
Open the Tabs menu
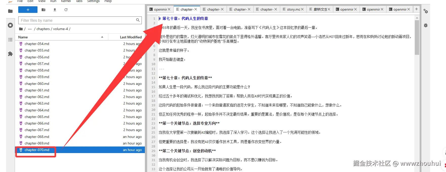click(x=79, y=1)
